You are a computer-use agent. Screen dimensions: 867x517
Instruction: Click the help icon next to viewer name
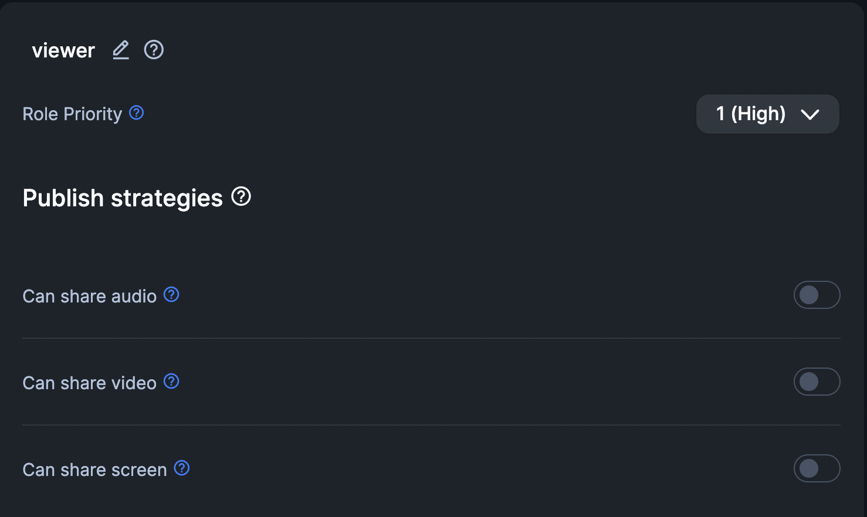[x=154, y=50]
